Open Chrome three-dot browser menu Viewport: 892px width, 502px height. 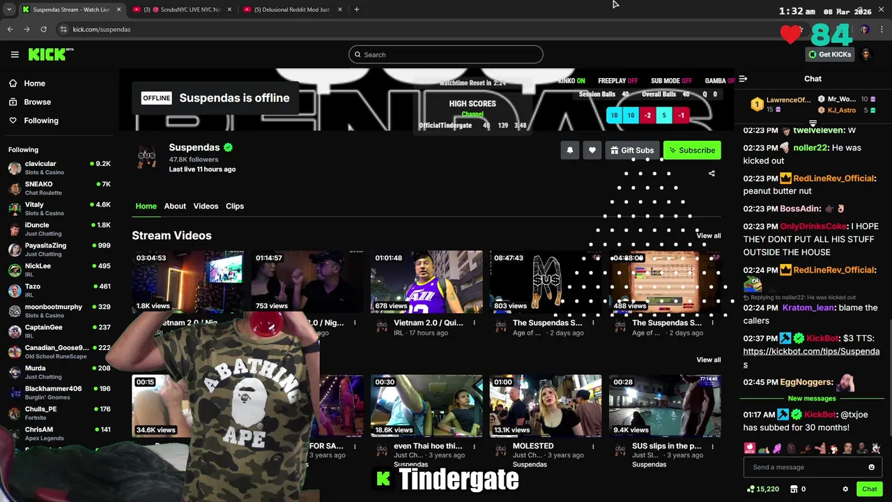click(882, 29)
